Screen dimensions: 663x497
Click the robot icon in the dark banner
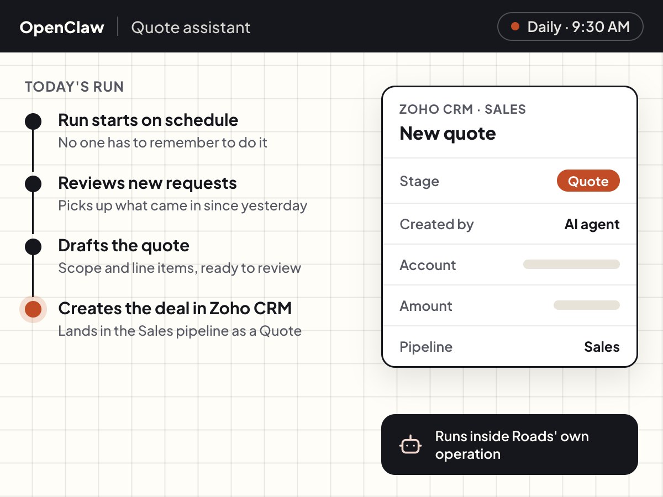click(x=411, y=445)
